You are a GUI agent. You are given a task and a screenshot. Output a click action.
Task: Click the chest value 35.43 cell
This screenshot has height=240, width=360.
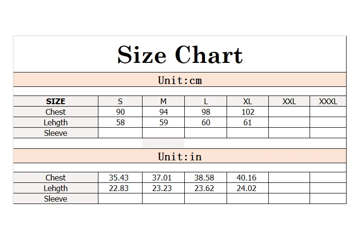120,178
